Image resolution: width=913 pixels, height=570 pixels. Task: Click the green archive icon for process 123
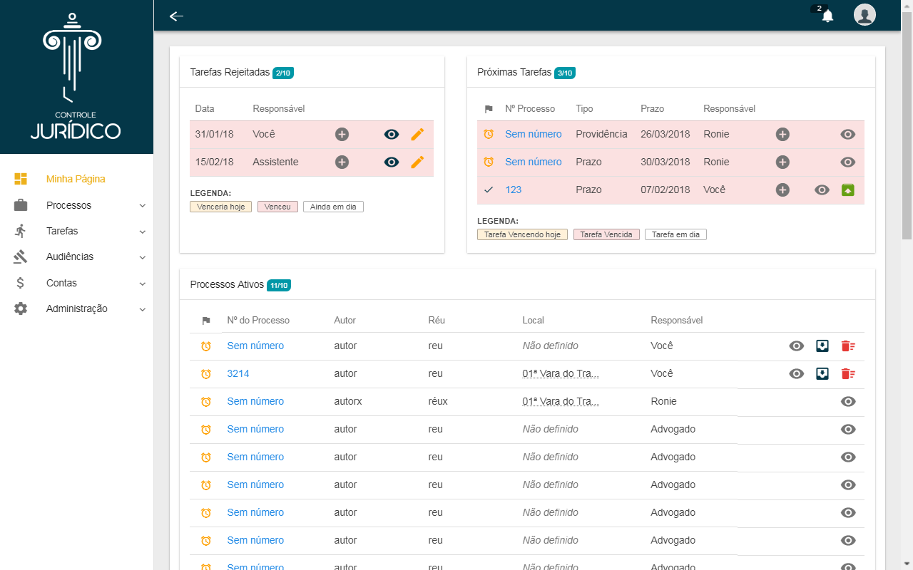tap(847, 190)
